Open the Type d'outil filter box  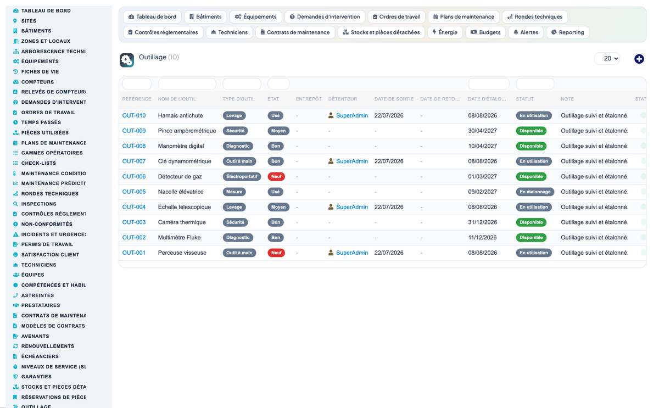pyautogui.click(x=242, y=84)
